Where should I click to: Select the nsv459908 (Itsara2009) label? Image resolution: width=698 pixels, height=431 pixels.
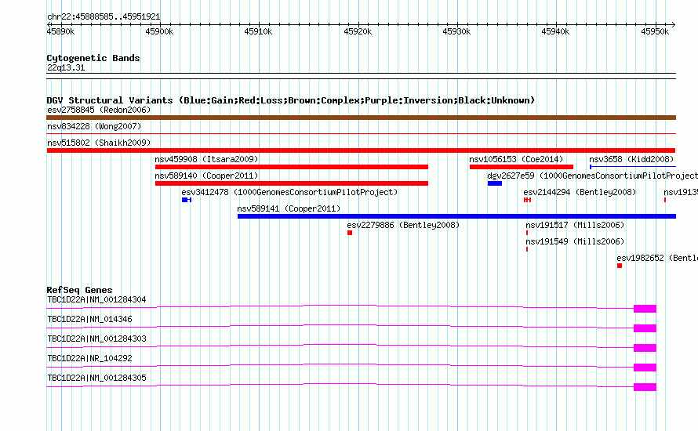coord(206,159)
